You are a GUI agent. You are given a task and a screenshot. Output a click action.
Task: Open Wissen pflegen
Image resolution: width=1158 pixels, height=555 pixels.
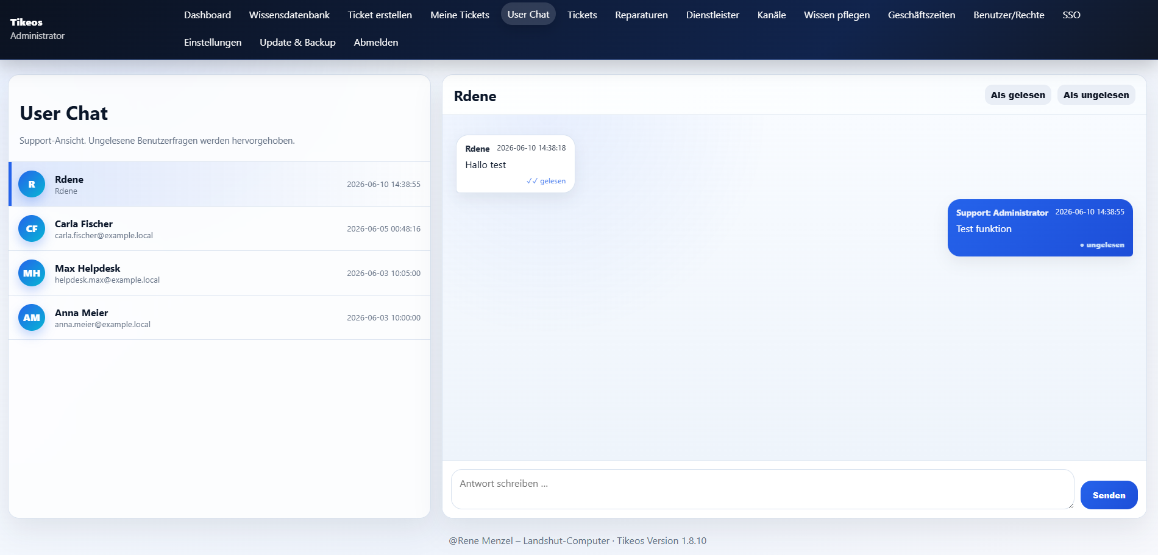click(837, 15)
